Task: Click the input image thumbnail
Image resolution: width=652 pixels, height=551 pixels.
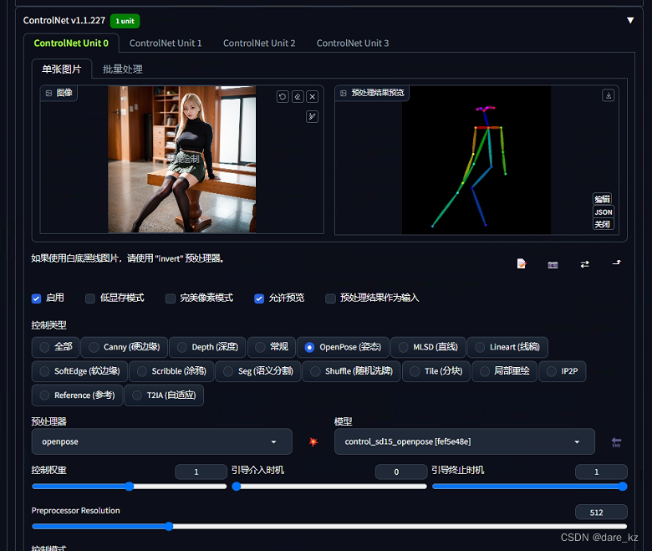Action: point(181,159)
